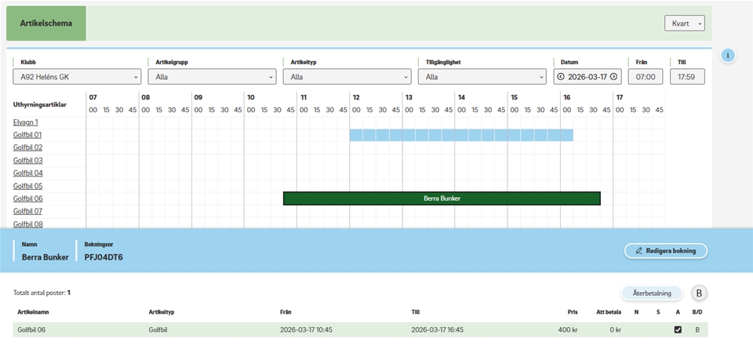Click the blue info icon
Screen dimensions: 753x353
pos(728,56)
